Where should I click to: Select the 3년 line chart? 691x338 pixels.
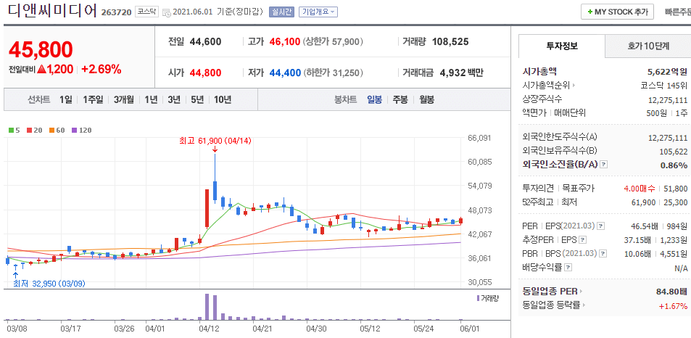[x=174, y=99]
